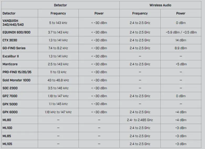This screenshot has height=149, width=205.
Task: Click the EQUINOX 600/800 detector name
Action: coord(16,32)
